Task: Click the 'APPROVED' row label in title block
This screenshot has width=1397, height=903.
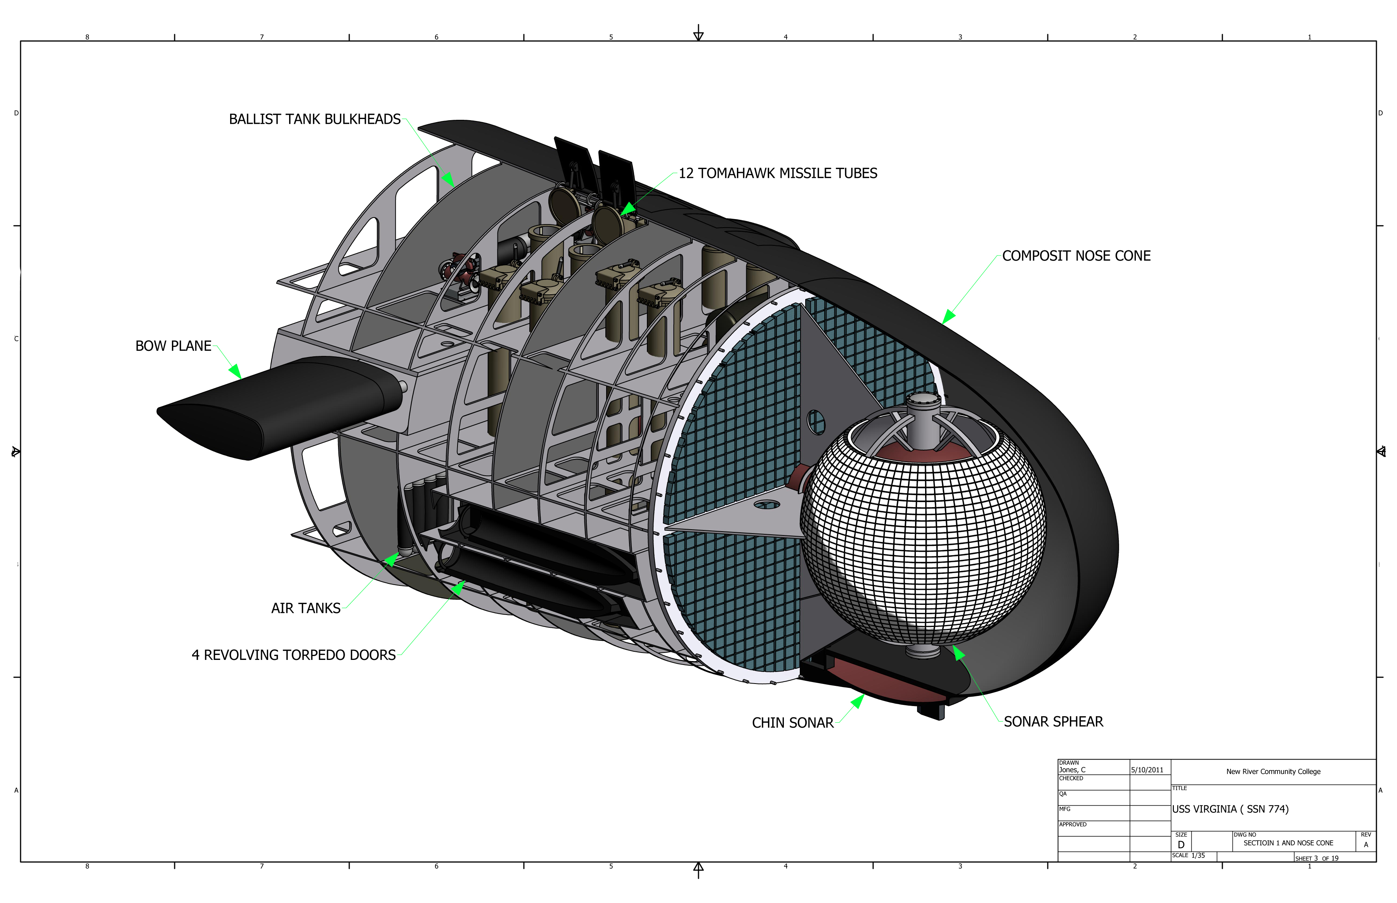Action: click(x=1073, y=824)
